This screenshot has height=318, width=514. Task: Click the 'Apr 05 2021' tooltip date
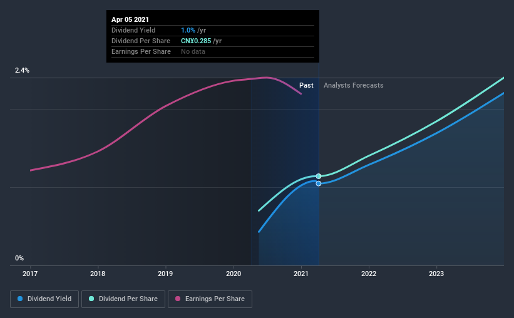click(x=130, y=19)
